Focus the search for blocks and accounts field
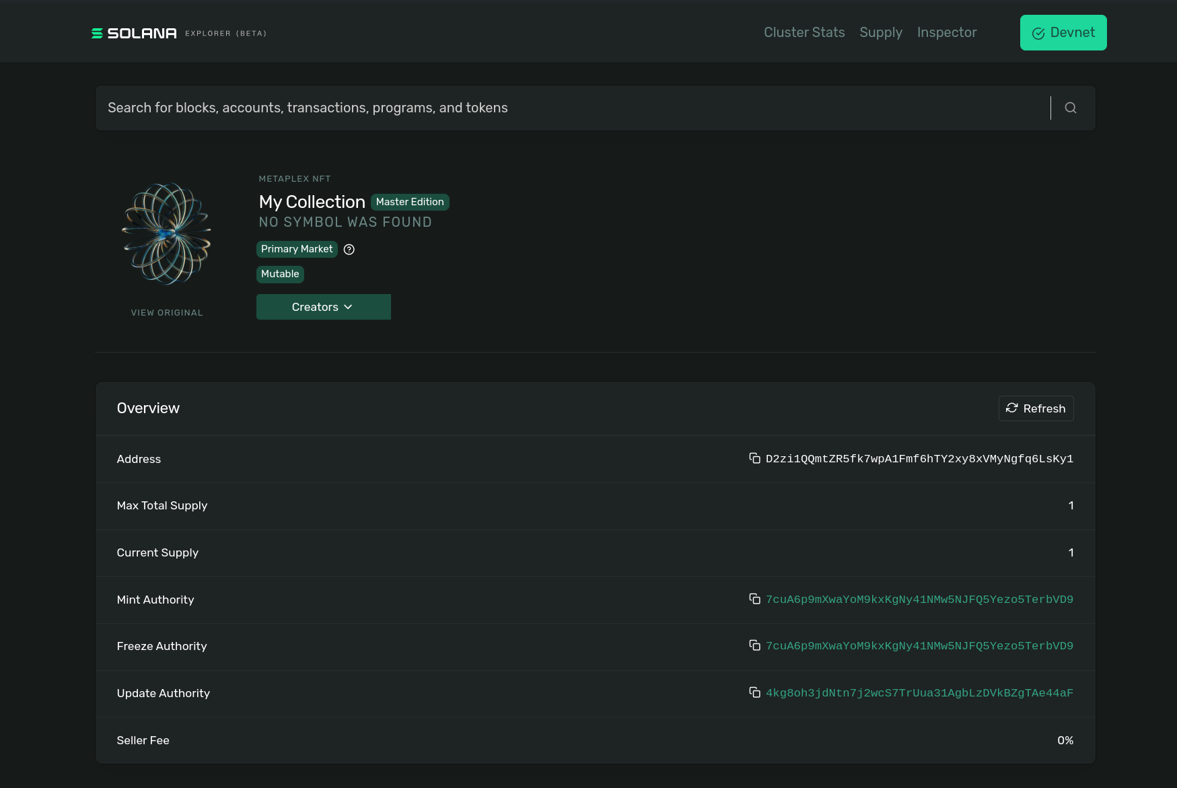The image size is (1177, 788). pos(572,108)
